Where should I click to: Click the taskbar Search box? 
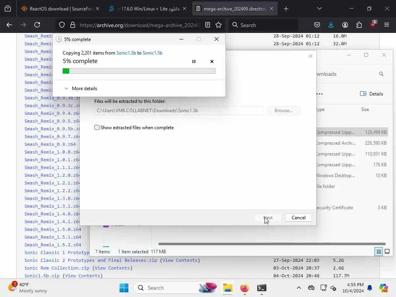pyautogui.click(x=177, y=288)
